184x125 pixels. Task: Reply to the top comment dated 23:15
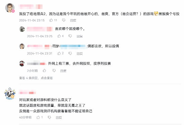pos(73,20)
